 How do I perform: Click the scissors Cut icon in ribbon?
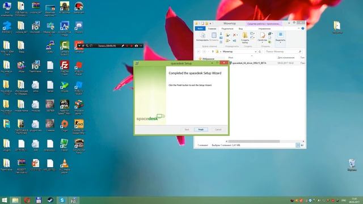(x=221, y=34)
